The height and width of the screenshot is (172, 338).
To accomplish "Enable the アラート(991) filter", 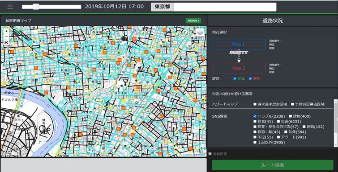I will point(278,137).
